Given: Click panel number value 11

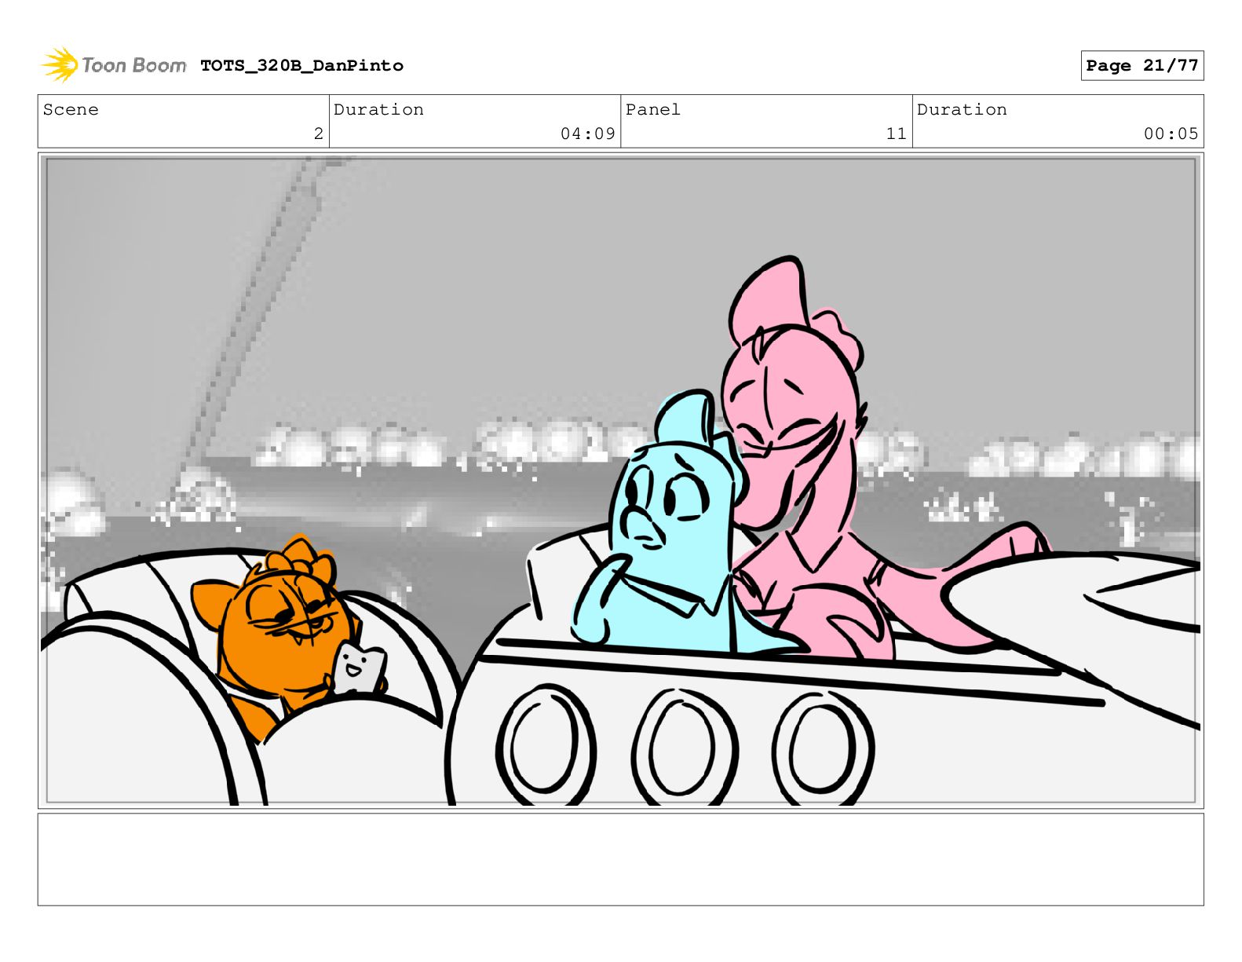Looking at the screenshot, I should [x=896, y=134].
